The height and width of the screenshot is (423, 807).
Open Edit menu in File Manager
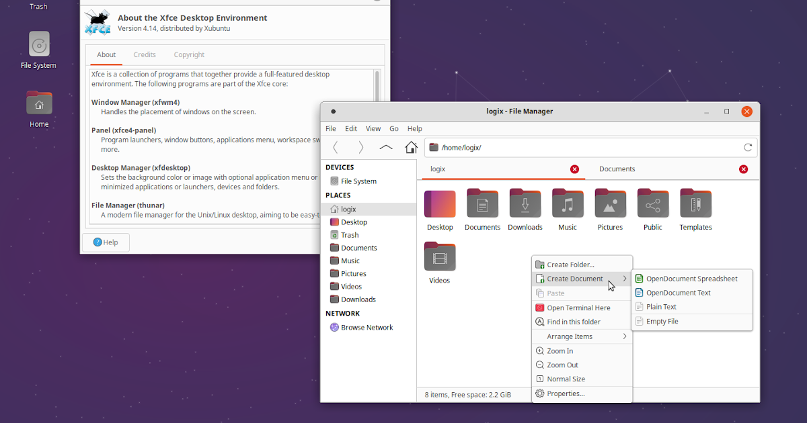point(351,128)
